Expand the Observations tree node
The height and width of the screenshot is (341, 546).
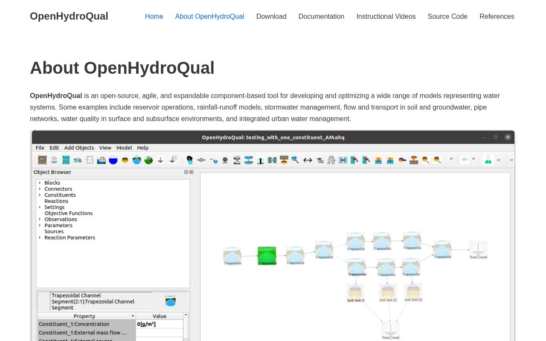point(40,219)
